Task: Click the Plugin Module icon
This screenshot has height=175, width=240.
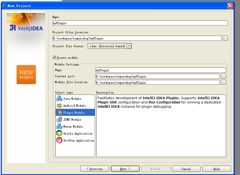Action: point(59,112)
